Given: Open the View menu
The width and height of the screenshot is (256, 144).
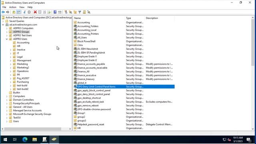Looking at the screenshot, I should [22, 7].
